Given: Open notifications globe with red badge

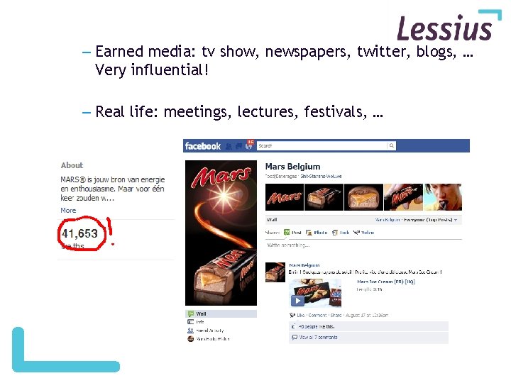Looking at the screenshot, I should [249, 145].
